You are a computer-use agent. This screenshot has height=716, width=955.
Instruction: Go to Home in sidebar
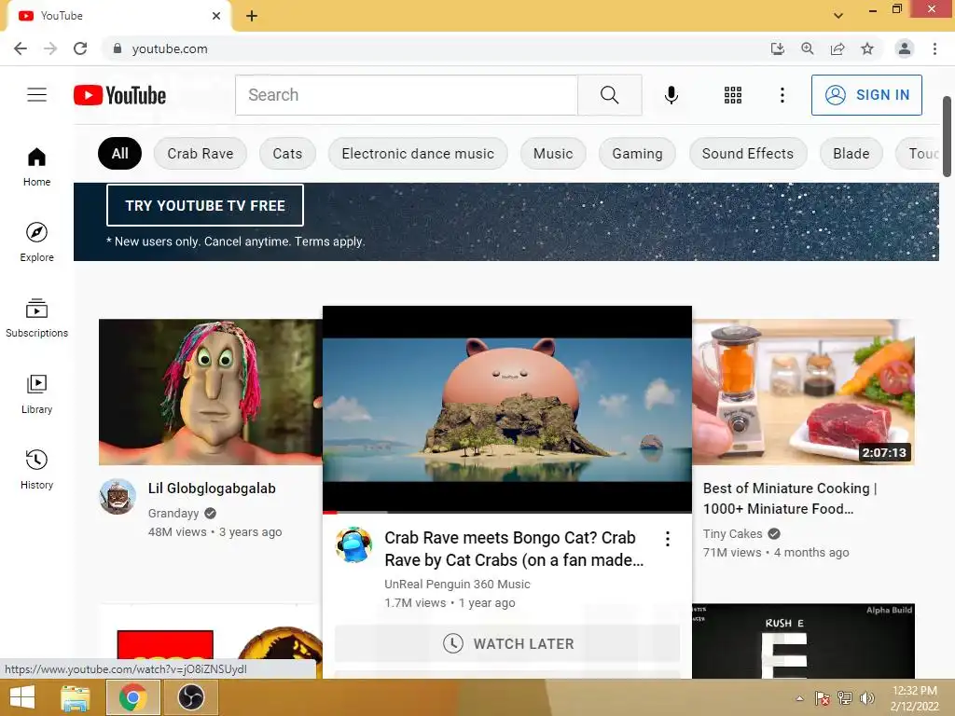(x=36, y=167)
